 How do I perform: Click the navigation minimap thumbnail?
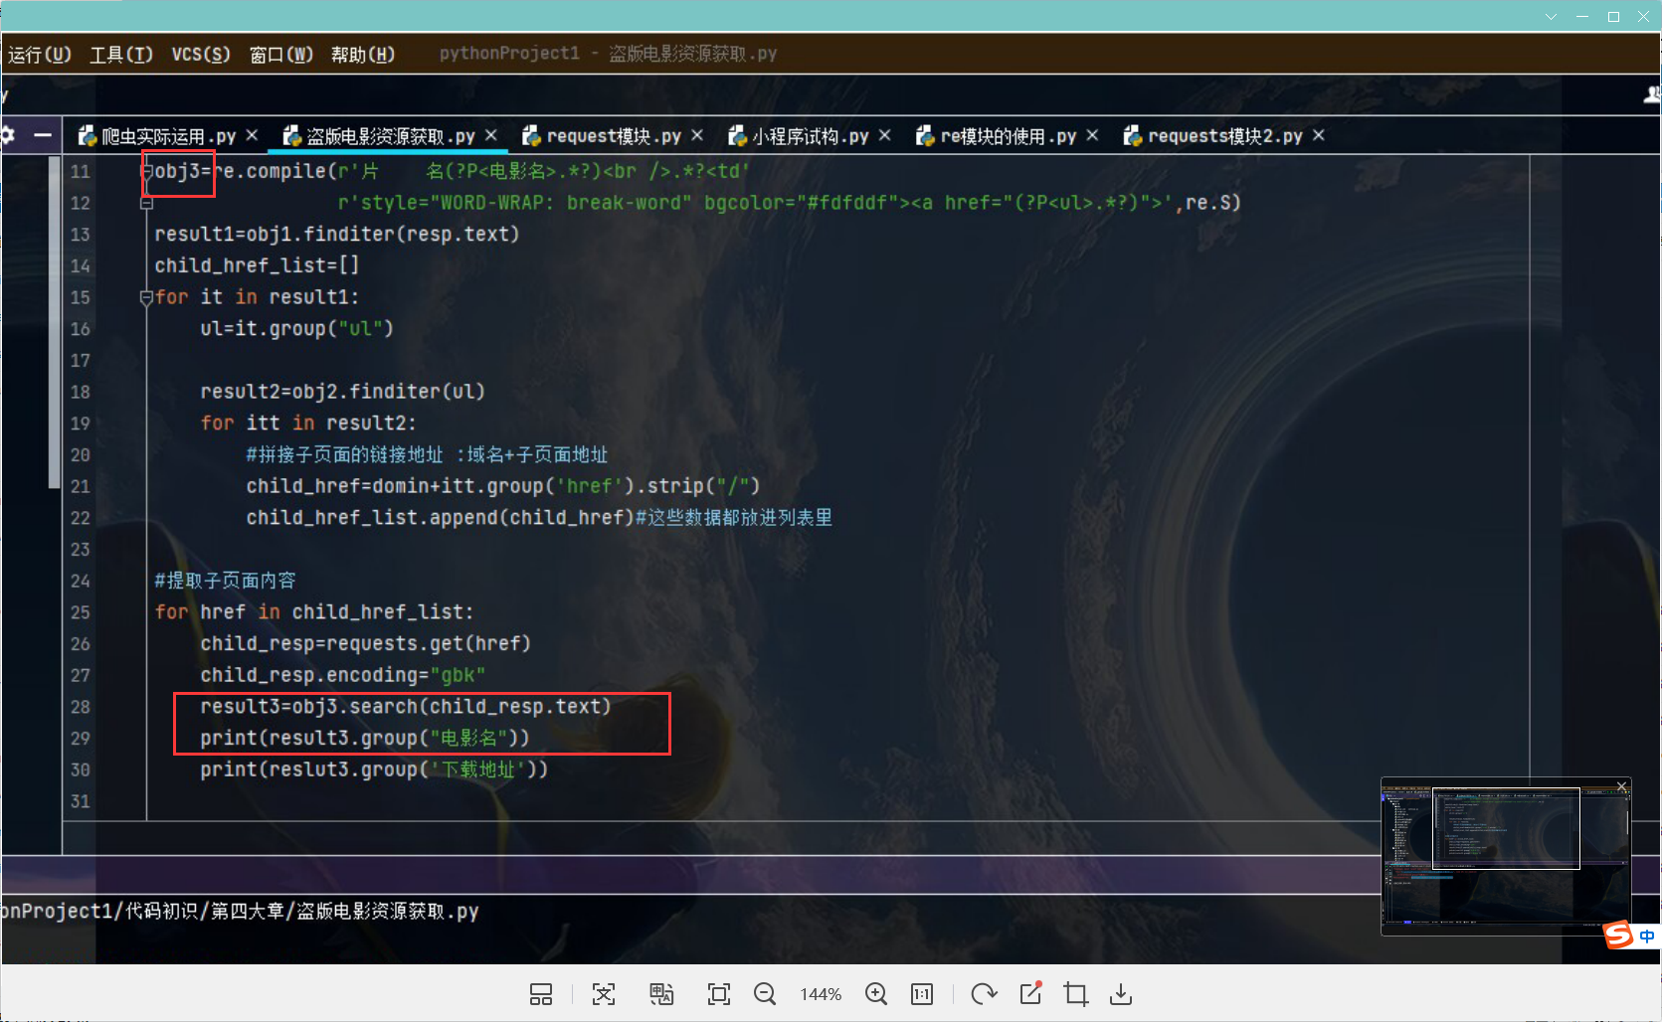pos(1505,856)
